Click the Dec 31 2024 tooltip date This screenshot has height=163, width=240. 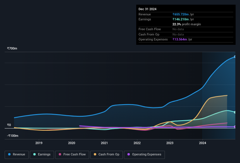(147, 9)
